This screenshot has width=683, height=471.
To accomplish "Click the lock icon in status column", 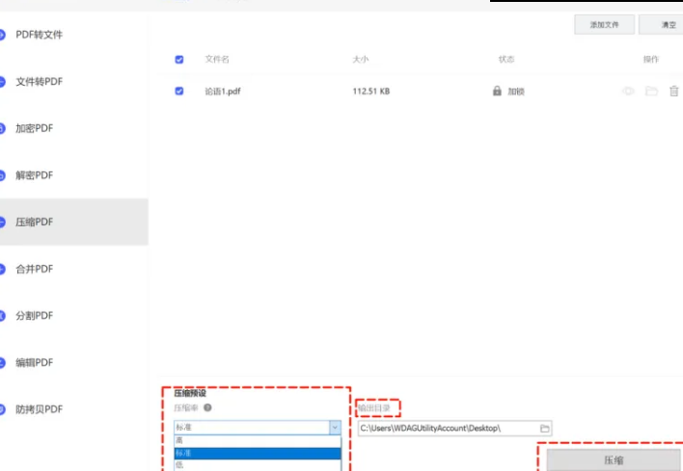I will [497, 92].
